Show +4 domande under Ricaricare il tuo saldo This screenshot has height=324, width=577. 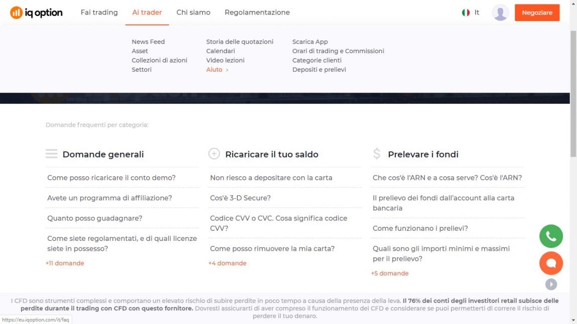click(x=228, y=262)
